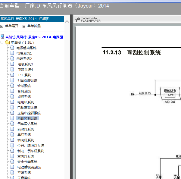Click page icon beside 组合仪表系统
The width and height of the screenshot is (181, 179).
pos(12,80)
